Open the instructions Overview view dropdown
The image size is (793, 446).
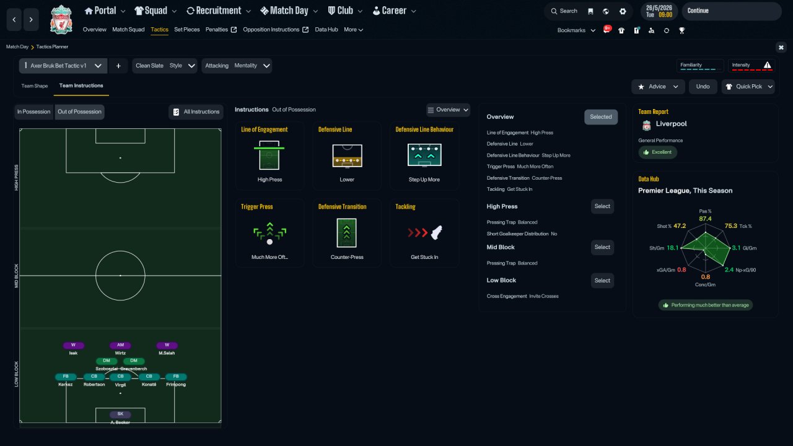click(448, 110)
